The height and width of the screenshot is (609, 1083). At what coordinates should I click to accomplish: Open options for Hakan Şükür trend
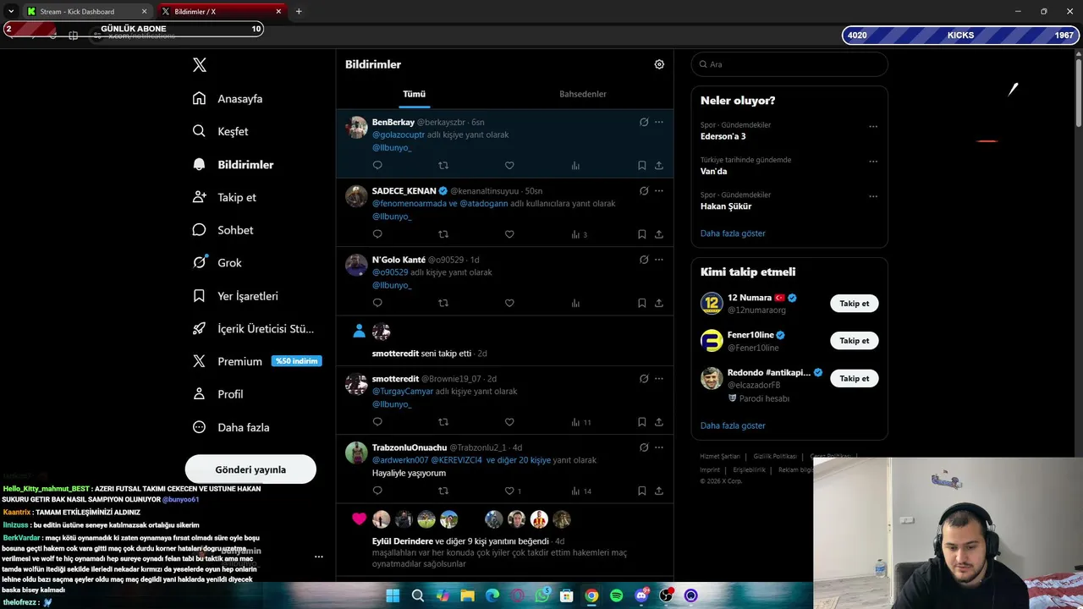[873, 196]
